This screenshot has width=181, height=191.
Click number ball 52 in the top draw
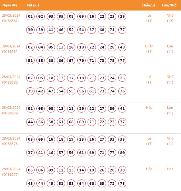71,30
